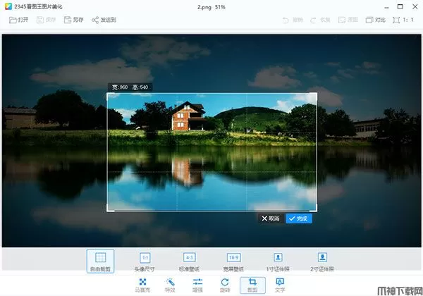423x296 pixels.
Task: Choose the 1:1 头像尺寸 avatar crop preset
Action: click(145, 258)
